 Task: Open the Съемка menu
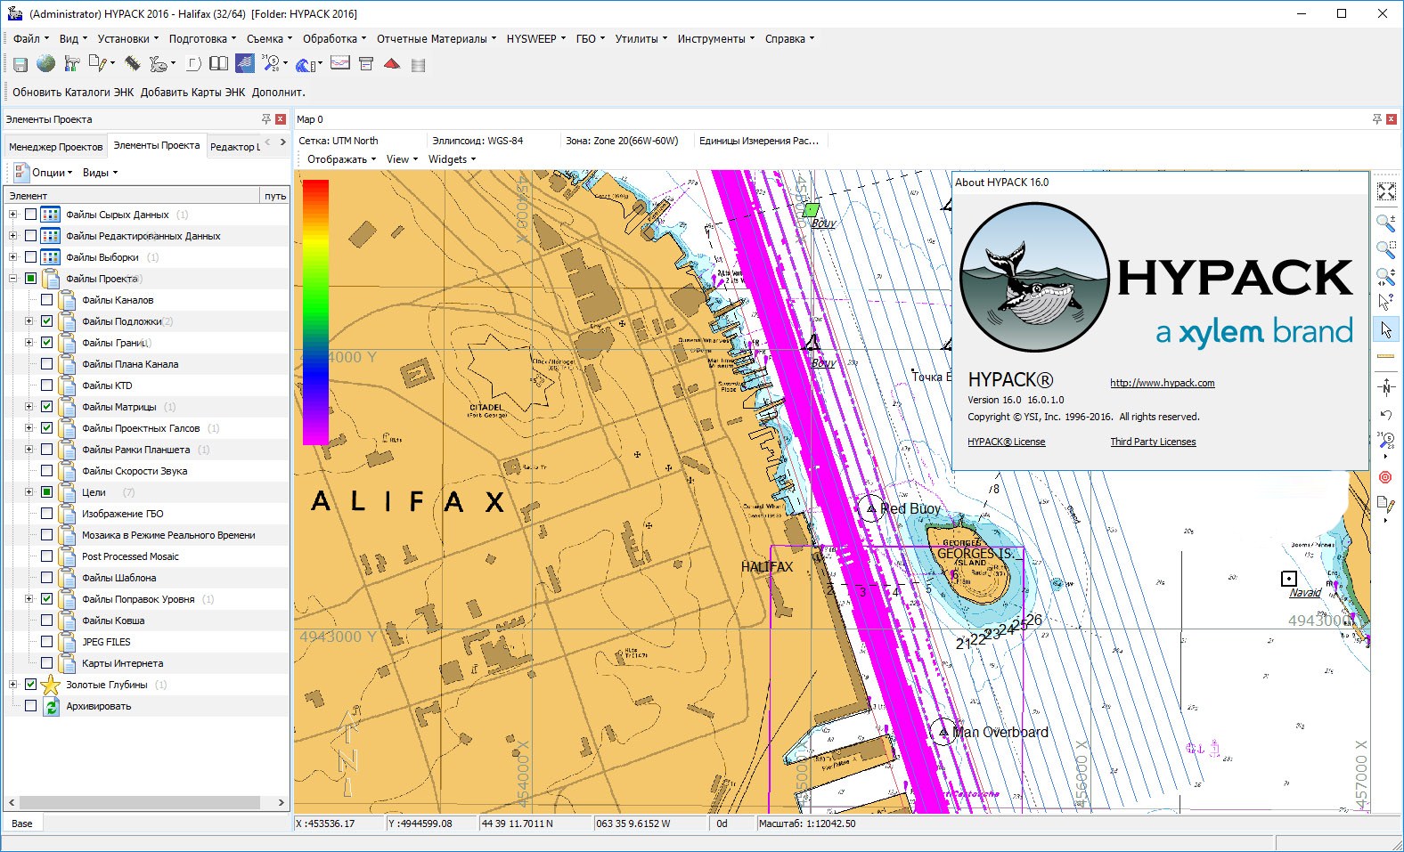click(269, 38)
